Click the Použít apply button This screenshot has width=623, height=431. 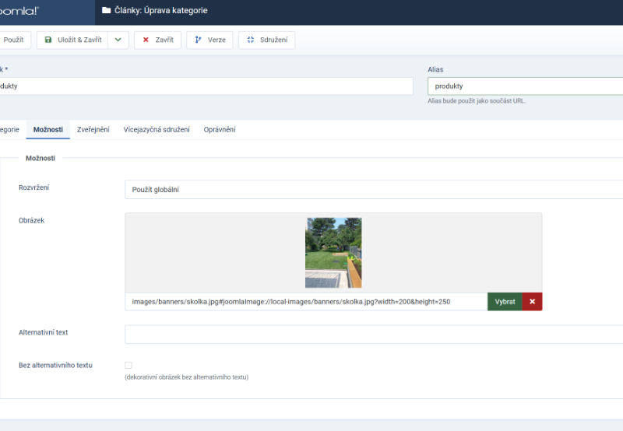pyautogui.click(x=13, y=40)
